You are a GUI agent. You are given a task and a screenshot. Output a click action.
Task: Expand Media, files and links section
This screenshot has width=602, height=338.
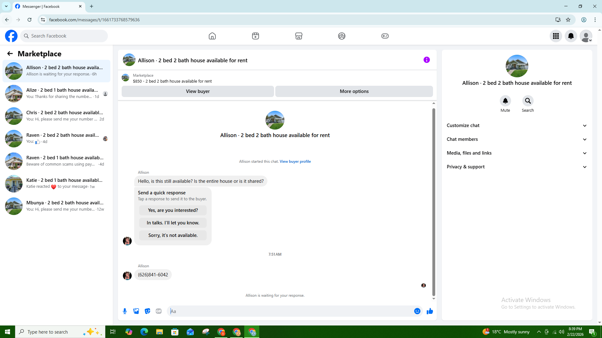(x=517, y=153)
